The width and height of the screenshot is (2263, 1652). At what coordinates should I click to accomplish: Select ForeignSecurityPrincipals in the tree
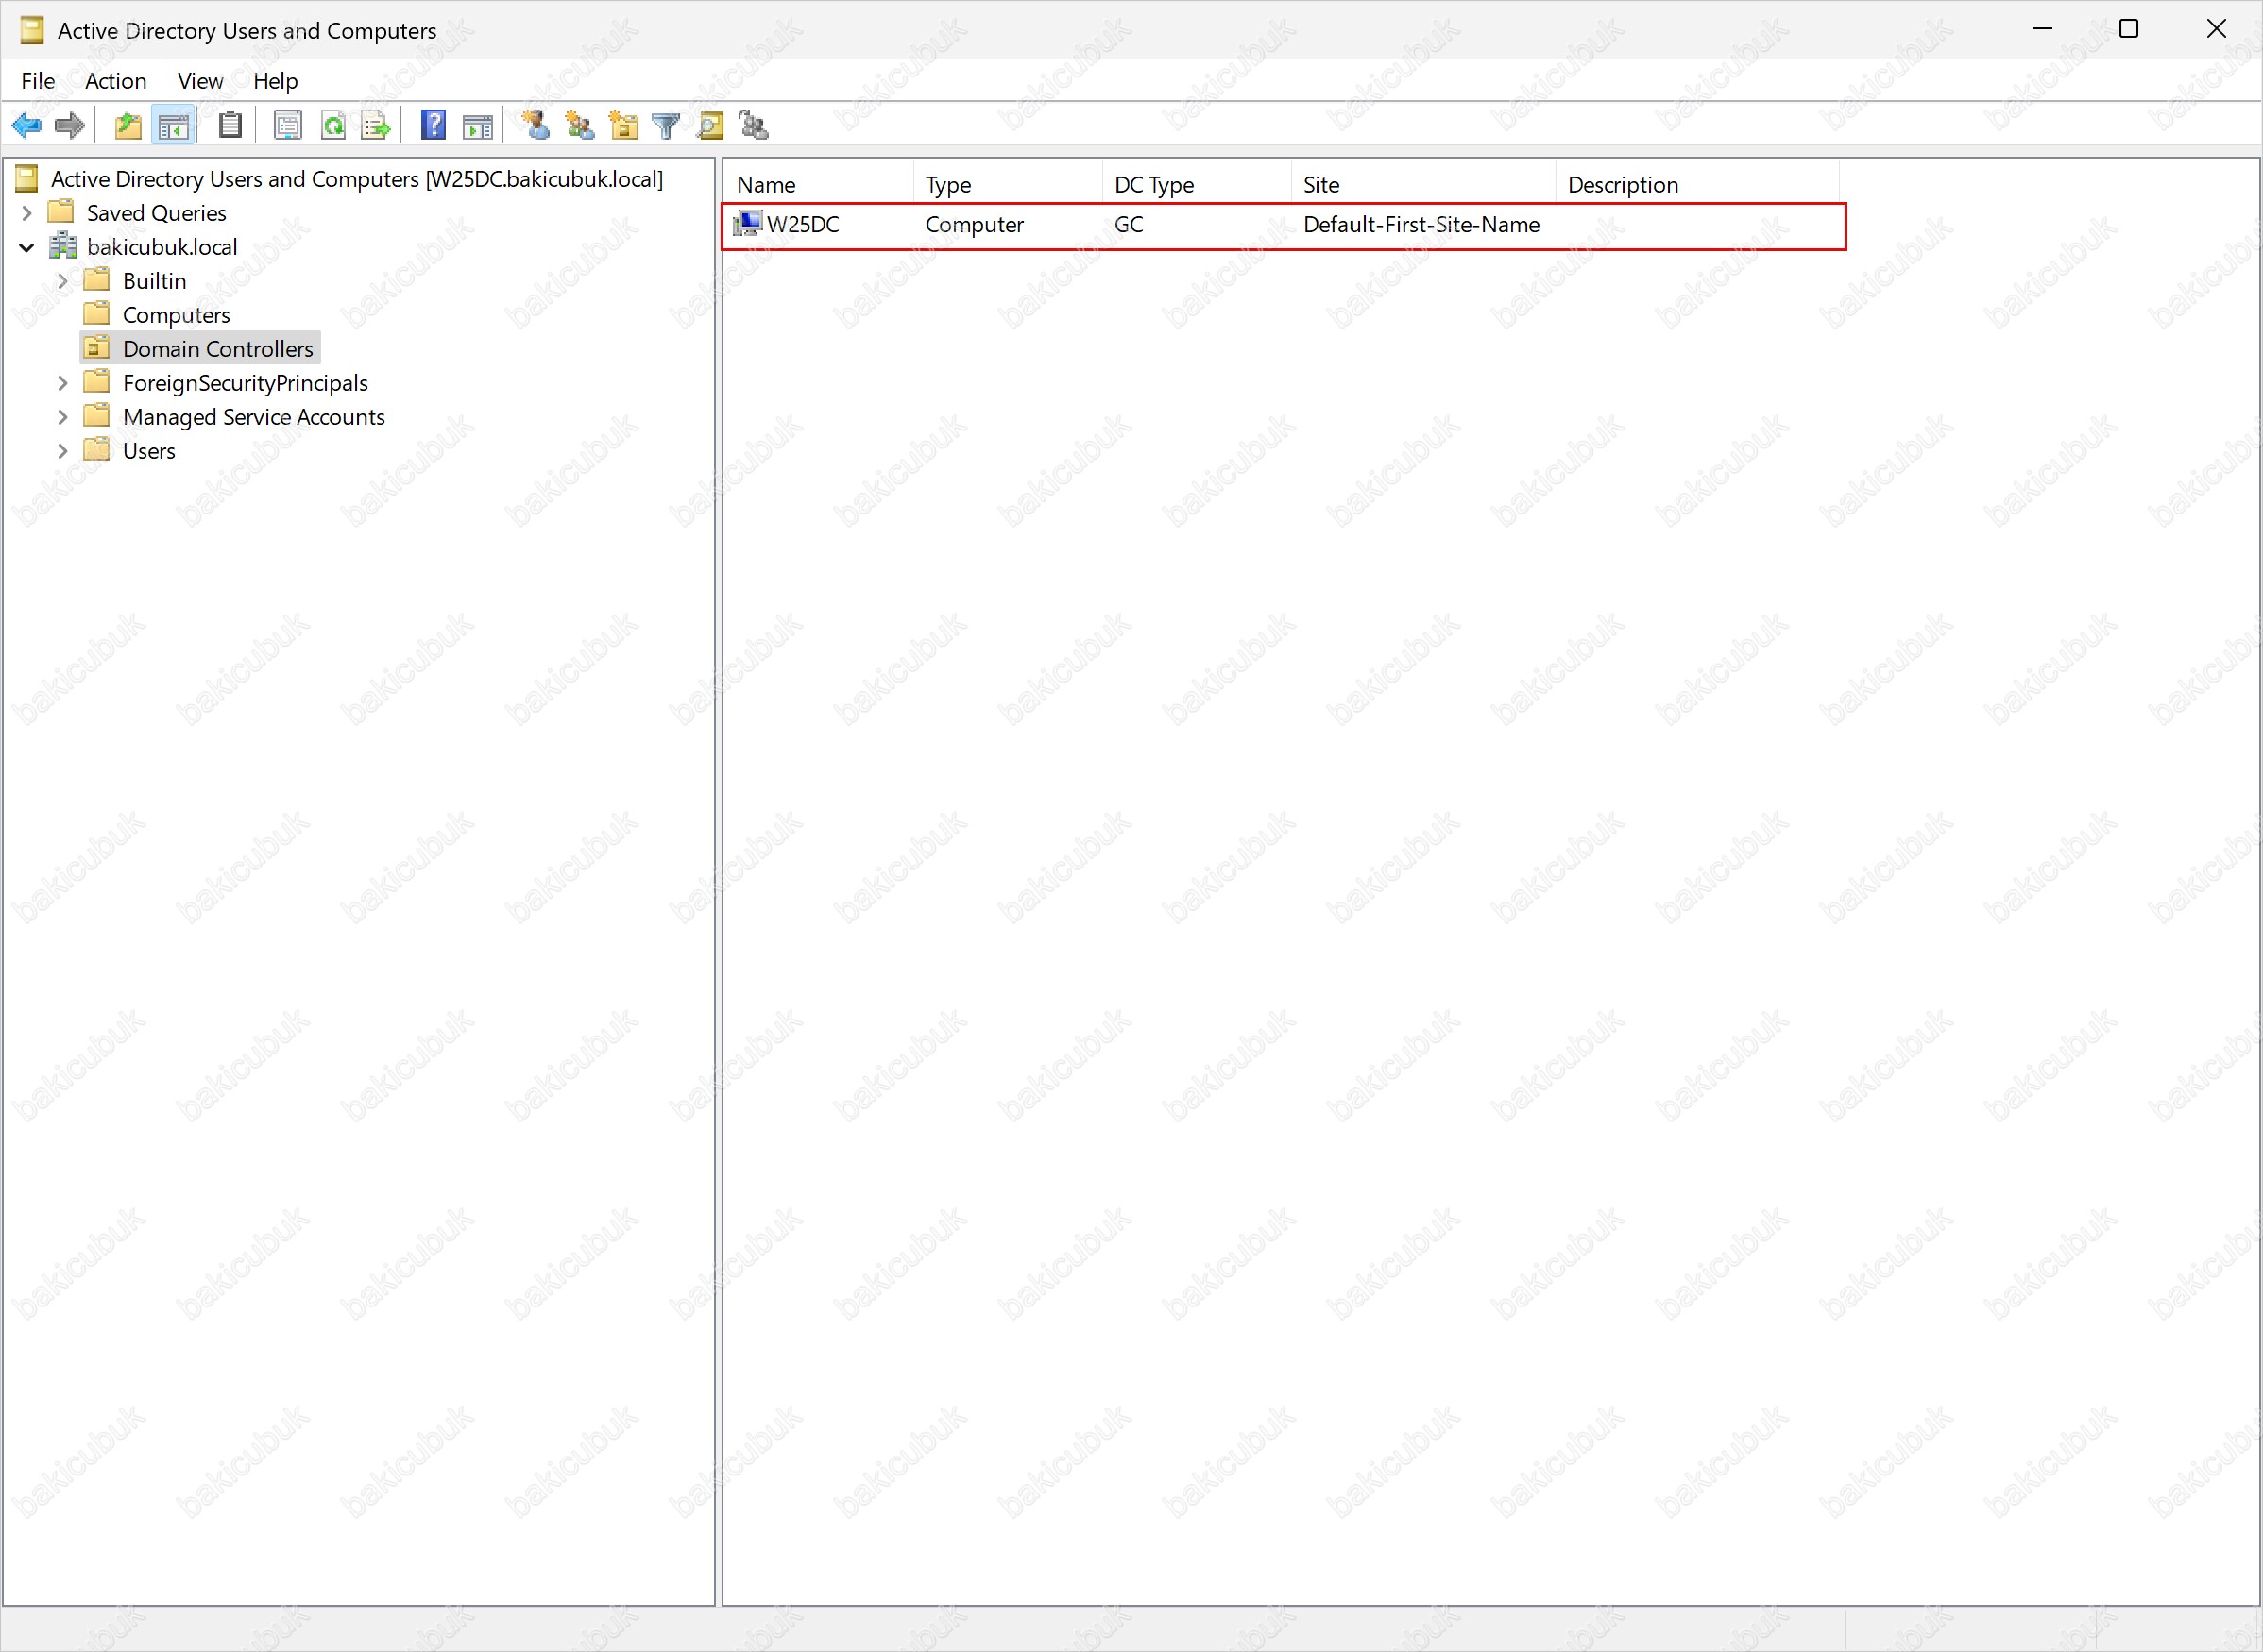[247, 383]
